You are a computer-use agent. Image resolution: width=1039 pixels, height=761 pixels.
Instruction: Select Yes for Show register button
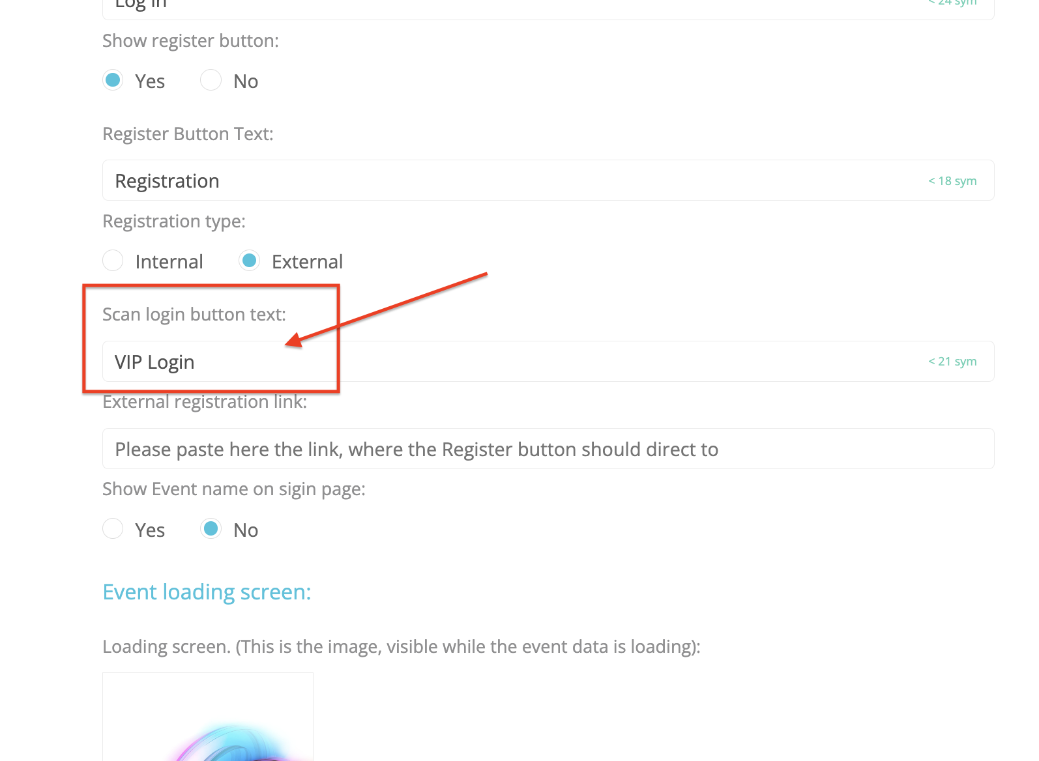(x=113, y=80)
